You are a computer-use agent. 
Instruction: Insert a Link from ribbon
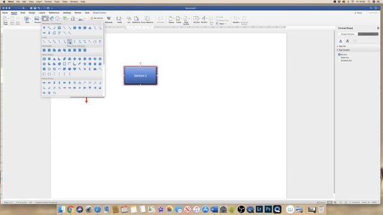coord(129,20)
